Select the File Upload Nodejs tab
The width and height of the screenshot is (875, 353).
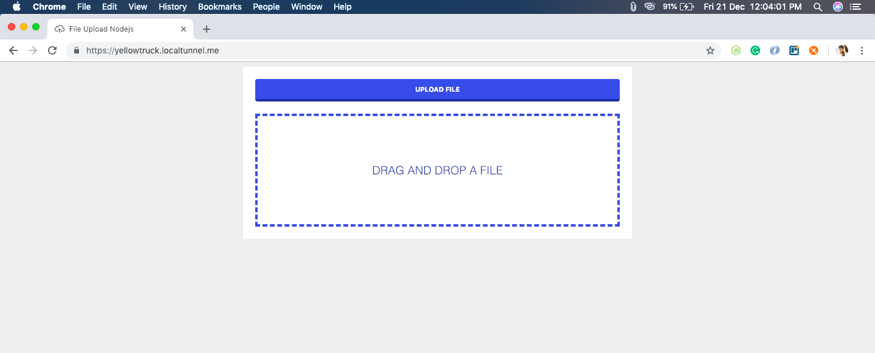point(122,29)
